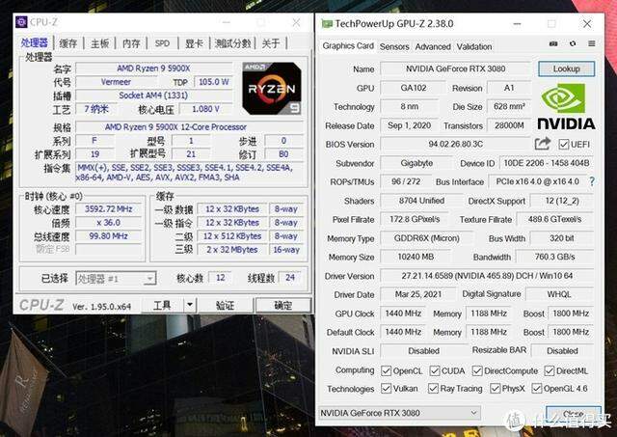The width and height of the screenshot is (617, 437).
Task: Open the 处理器 #1 selection dropdown
Action: point(116,279)
